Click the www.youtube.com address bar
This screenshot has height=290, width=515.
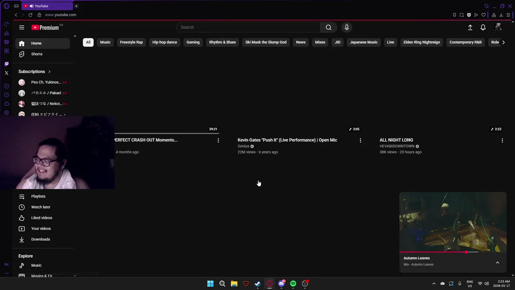pyautogui.click(x=60, y=15)
